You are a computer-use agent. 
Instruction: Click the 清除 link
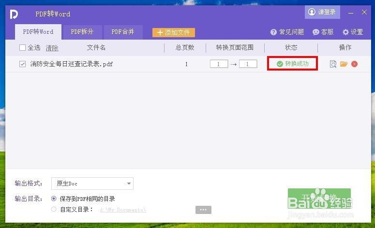click(52, 48)
